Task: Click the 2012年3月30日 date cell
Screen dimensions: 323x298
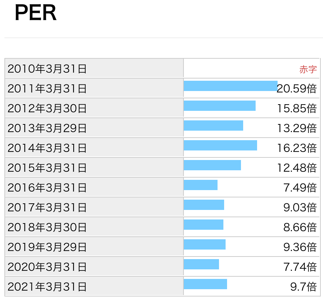Action: 94,108
